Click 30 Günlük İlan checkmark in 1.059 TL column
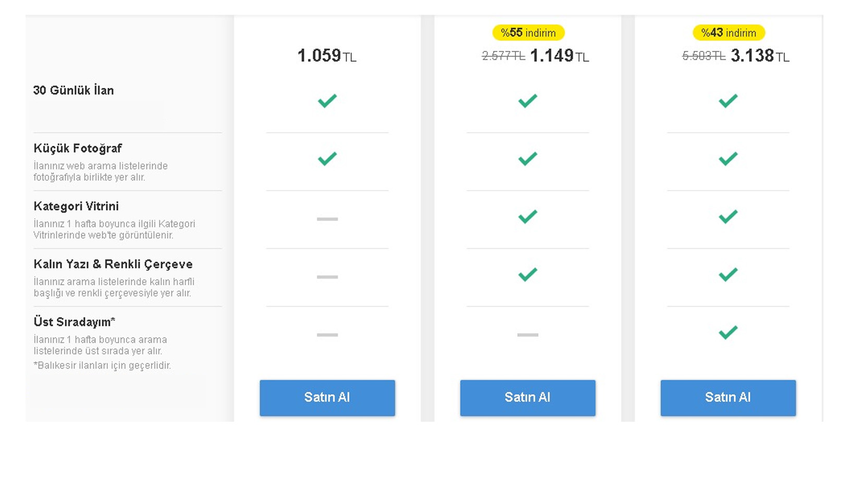Image resolution: width=862 pixels, height=479 pixels. [x=327, y=100]
